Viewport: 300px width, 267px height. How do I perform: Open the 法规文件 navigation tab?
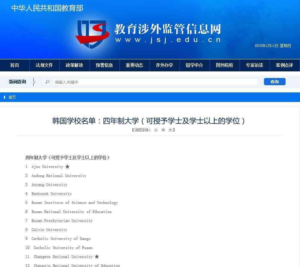(x=44, y=65)
